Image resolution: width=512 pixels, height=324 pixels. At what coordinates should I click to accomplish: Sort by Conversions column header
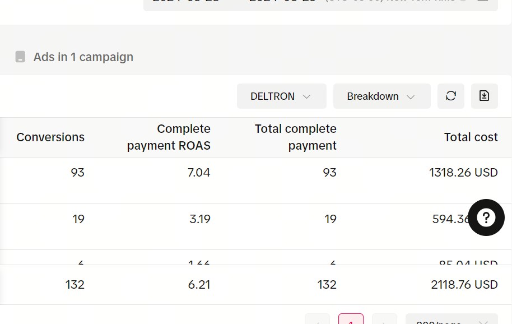coord(50,137)
